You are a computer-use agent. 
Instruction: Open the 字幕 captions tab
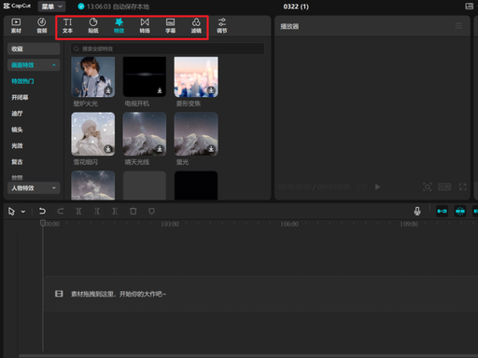[170, 26]
